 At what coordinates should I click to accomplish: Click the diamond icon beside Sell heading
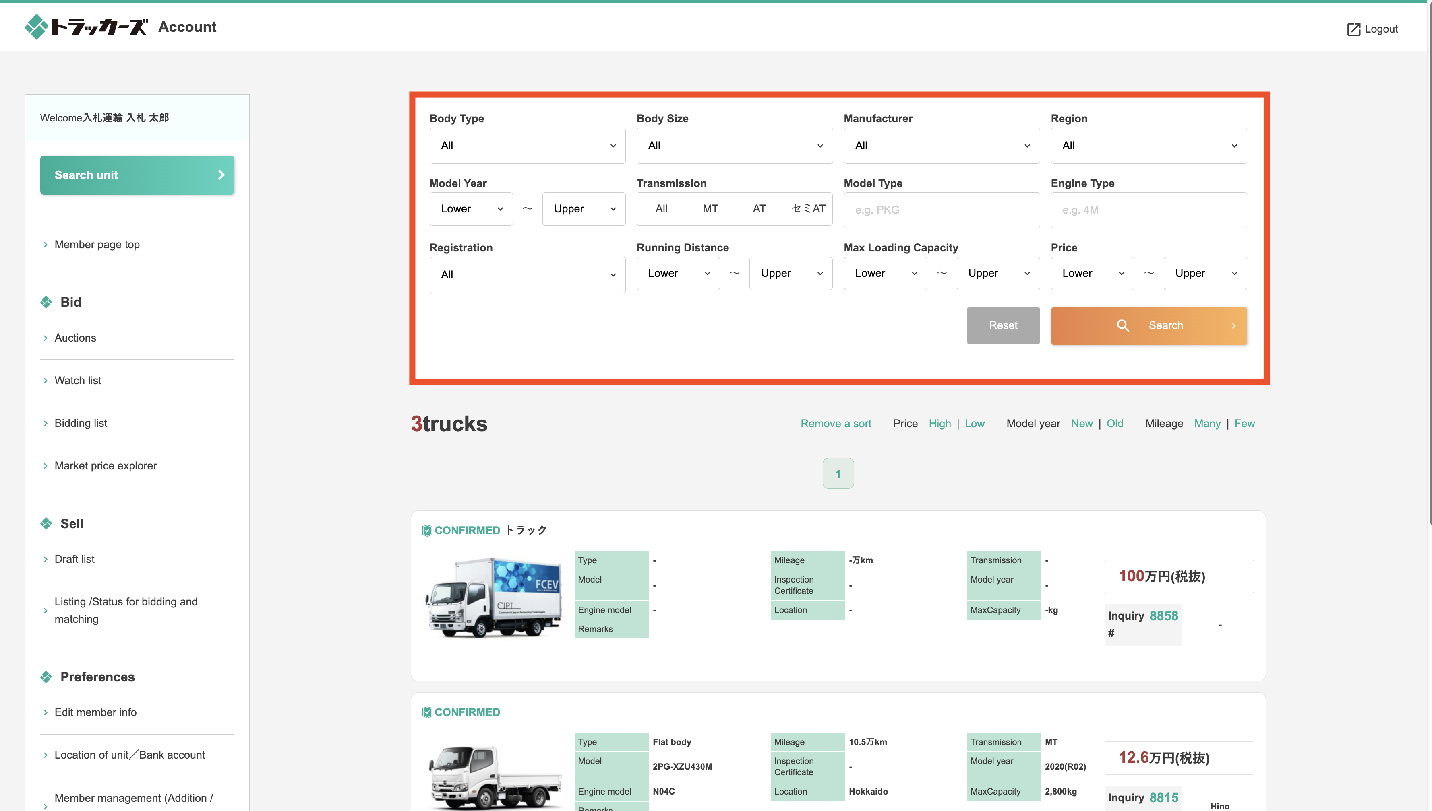(46, 524)
